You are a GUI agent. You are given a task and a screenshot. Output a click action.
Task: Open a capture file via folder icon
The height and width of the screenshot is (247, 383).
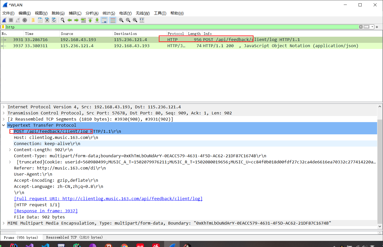33,20
